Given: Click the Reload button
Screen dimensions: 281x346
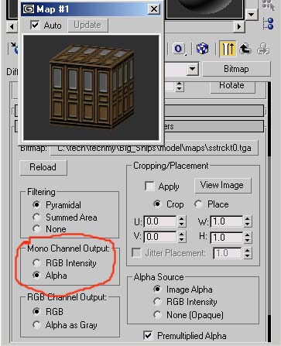Looking at the screenshot, I should [43, 167].
